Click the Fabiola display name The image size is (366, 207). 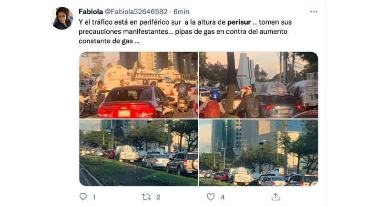coord(91,11)
